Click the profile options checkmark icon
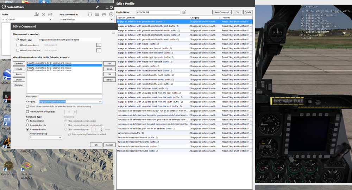 [x=184, y=12]
